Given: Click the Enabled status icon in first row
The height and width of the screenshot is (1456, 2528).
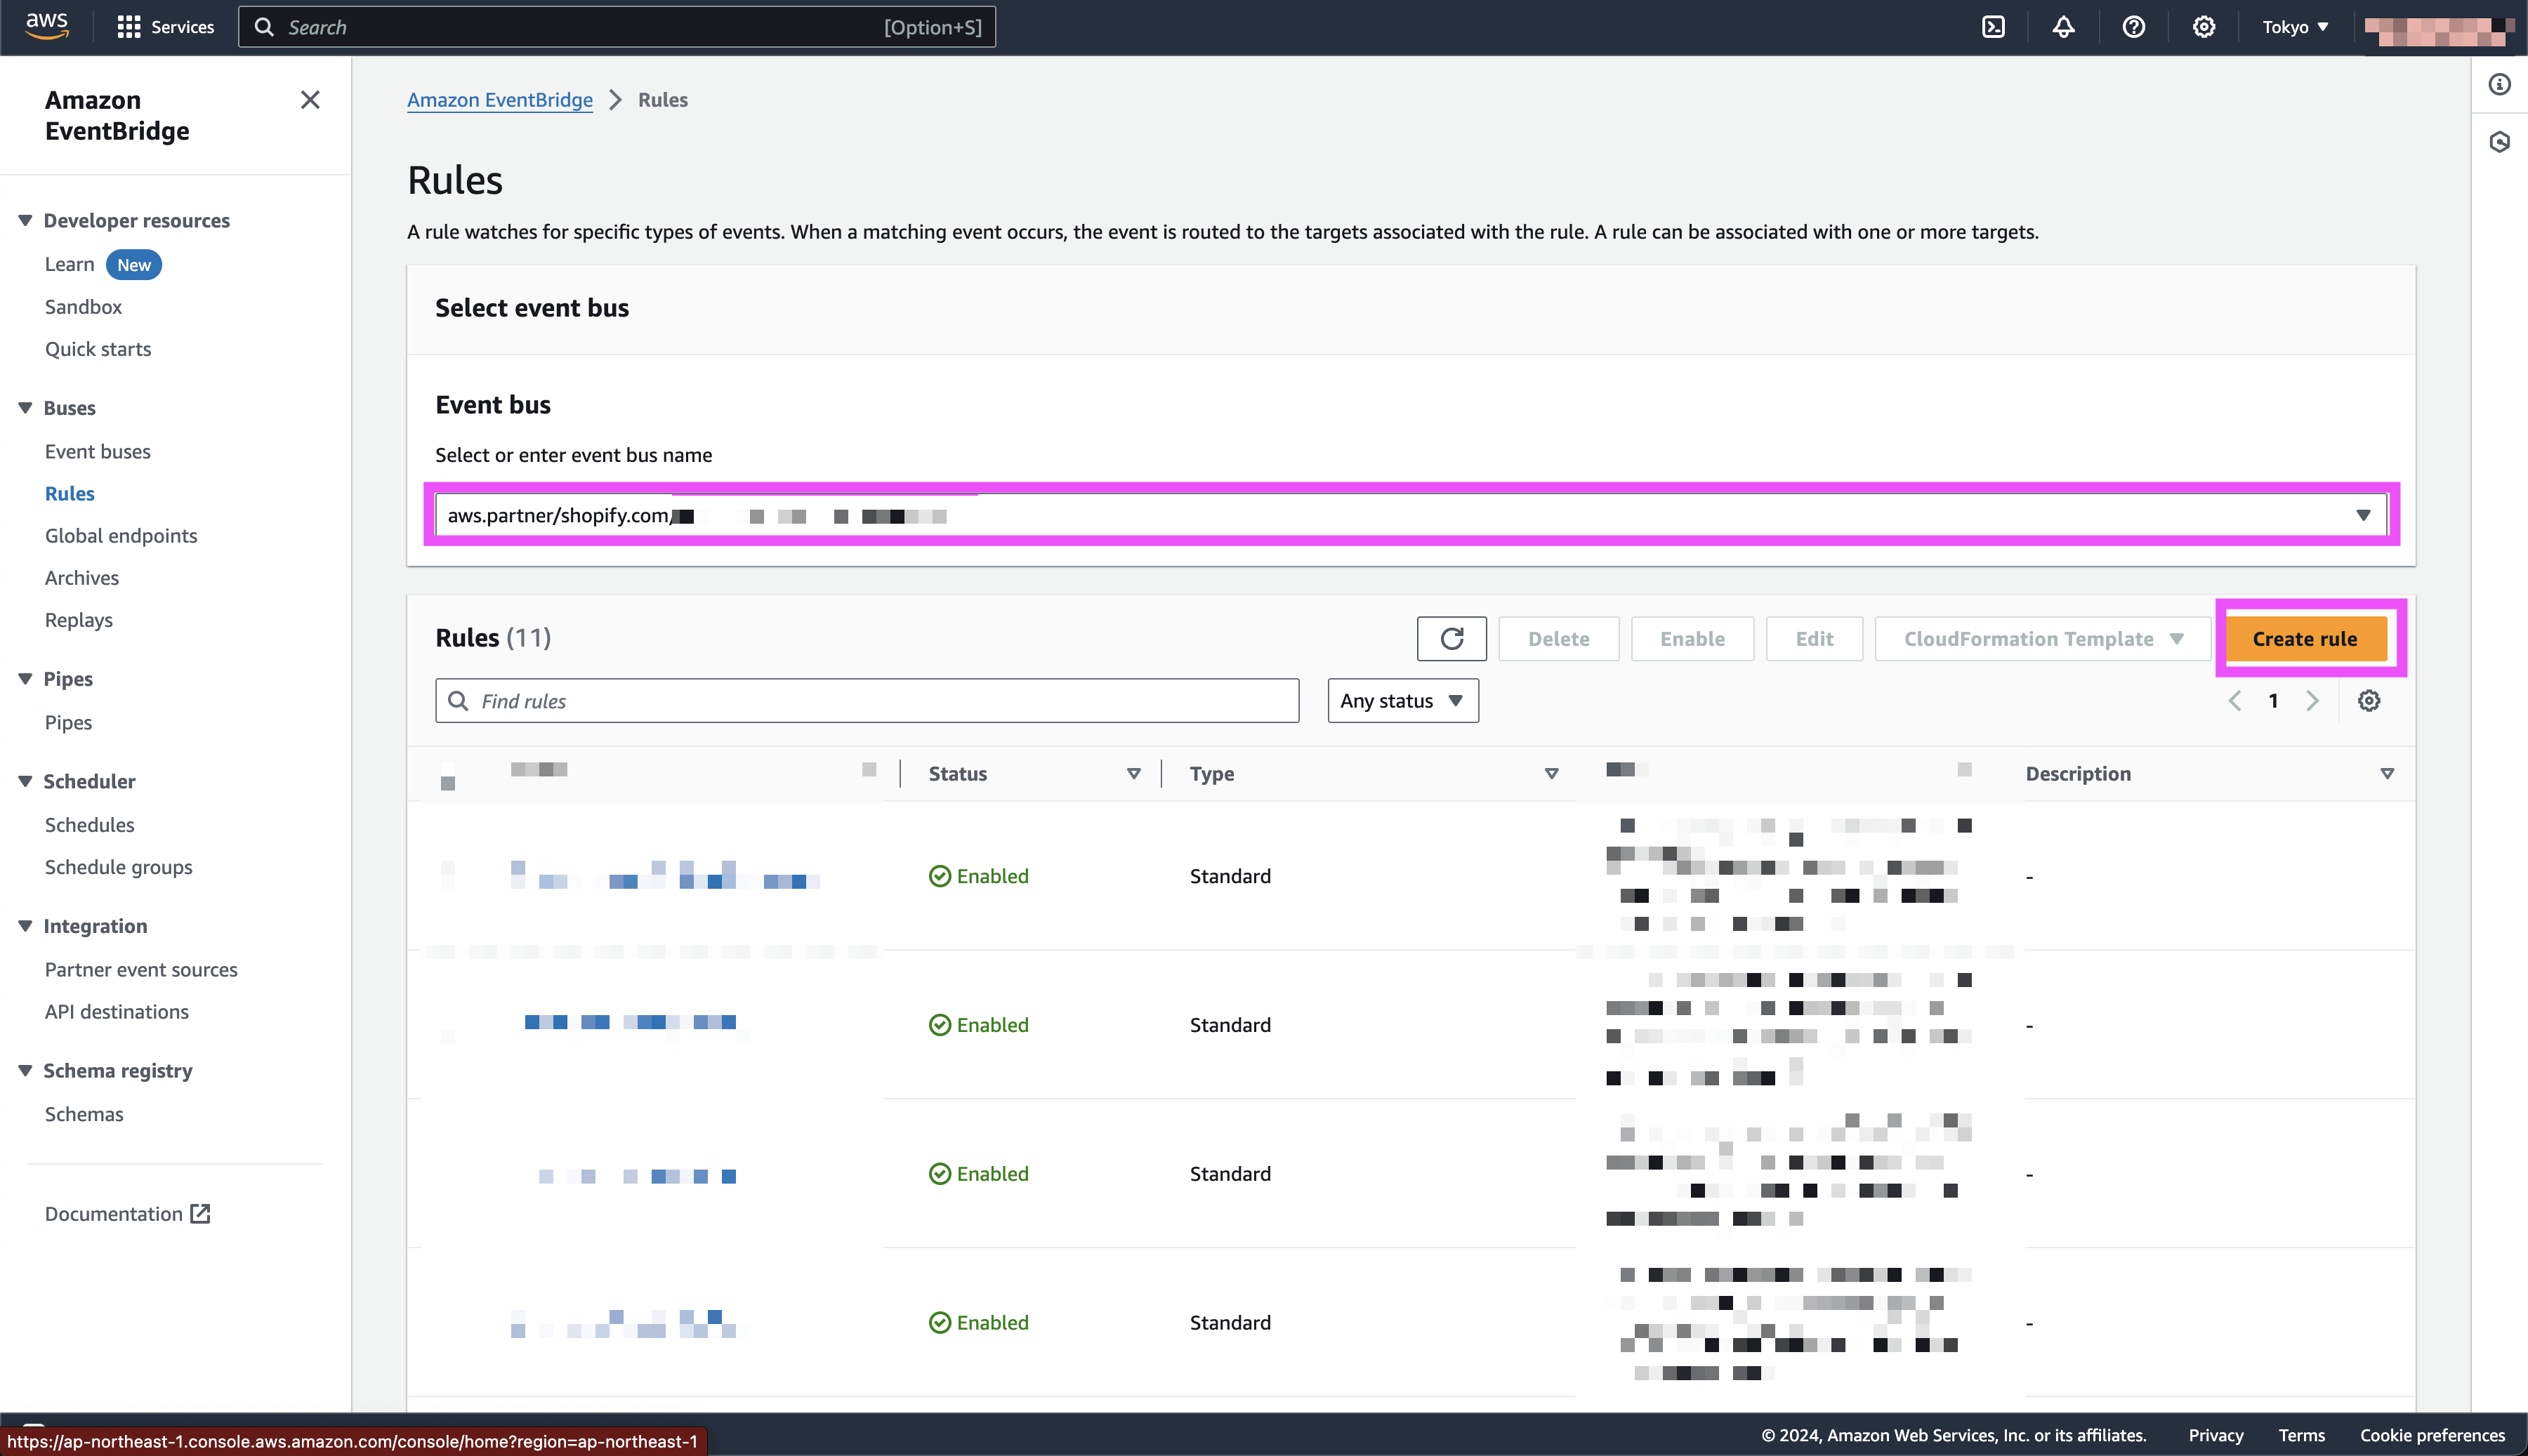Looking at the screenshot, I should point(939,876).
